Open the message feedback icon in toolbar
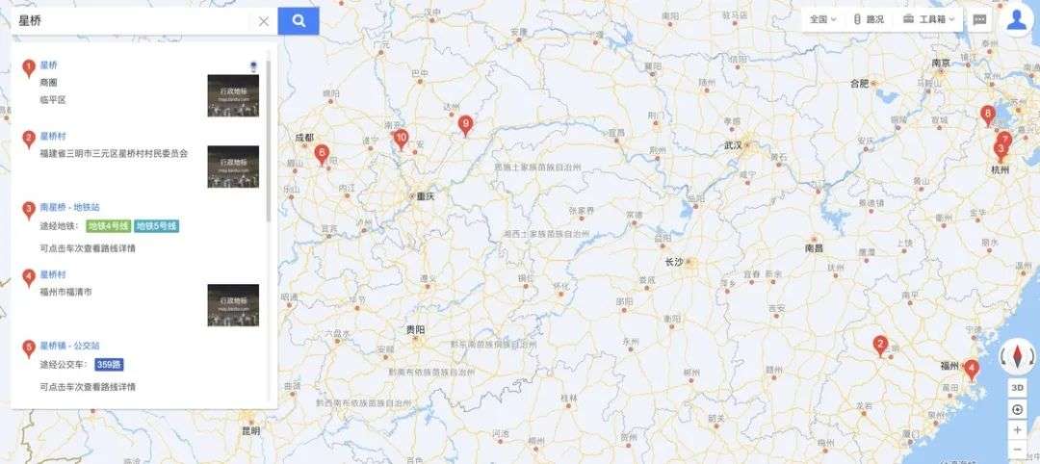 pyautogui.click(x=979, y=19)
